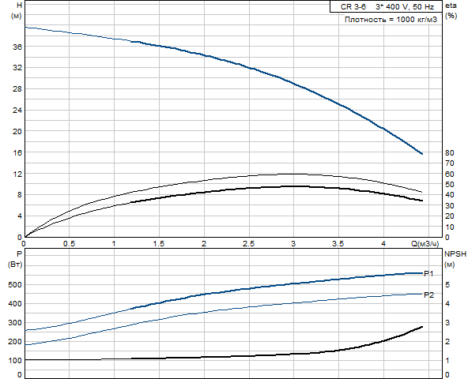
Task: Click the P2 power curve label
Action: [428, 295]
